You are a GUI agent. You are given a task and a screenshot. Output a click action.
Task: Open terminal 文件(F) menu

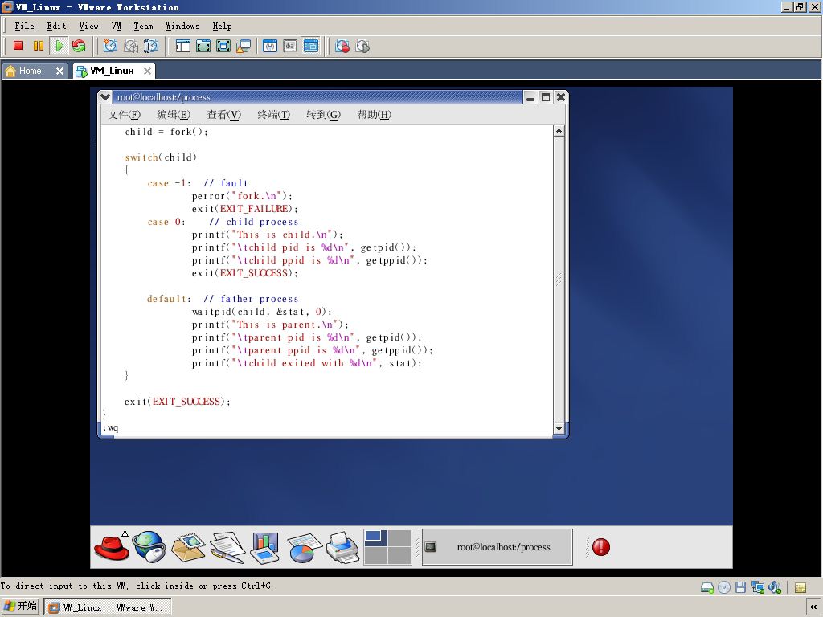pyautogui.click(x=124, y=114)
